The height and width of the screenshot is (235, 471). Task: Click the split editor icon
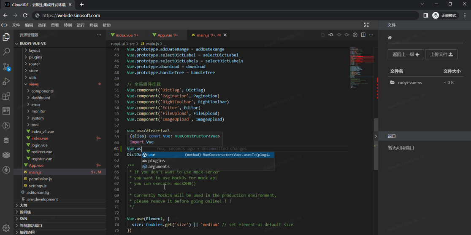coord(363,35)
